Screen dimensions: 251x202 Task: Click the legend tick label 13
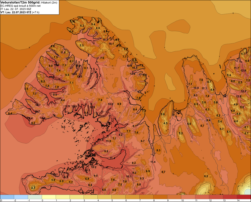coord(224,200)
